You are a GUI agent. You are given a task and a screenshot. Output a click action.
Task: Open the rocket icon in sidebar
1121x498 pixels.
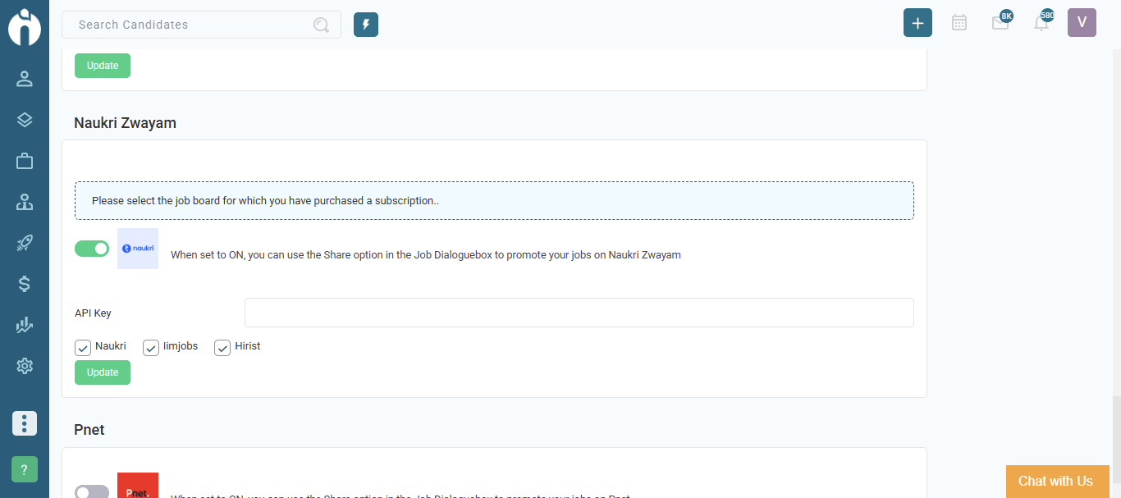click(25, 243)
